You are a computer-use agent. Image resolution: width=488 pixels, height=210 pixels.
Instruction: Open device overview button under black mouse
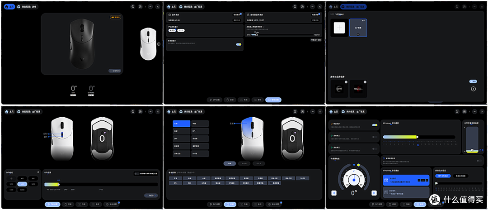pyautogui.click(x=114, y=71)
